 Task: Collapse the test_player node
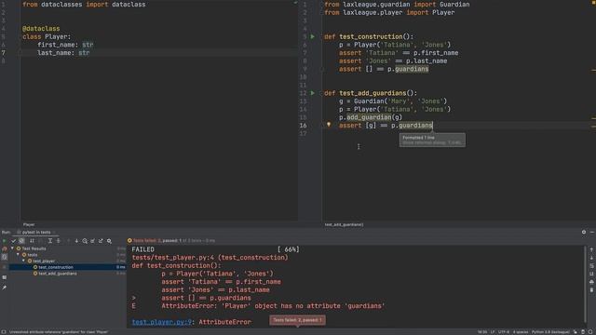click(x=23, y=261)
